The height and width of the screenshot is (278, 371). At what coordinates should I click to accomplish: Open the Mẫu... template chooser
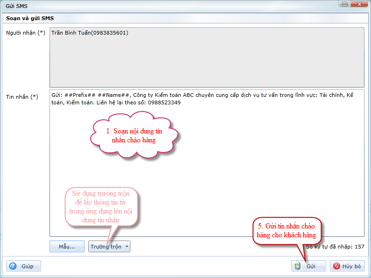[67, 247]
